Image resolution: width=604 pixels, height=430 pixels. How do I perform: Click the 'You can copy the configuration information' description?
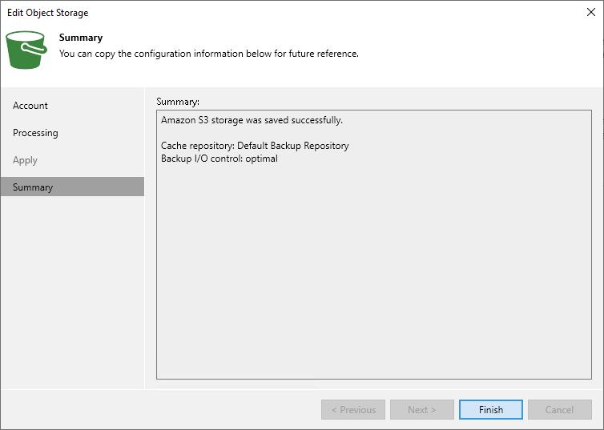(209, 54)
